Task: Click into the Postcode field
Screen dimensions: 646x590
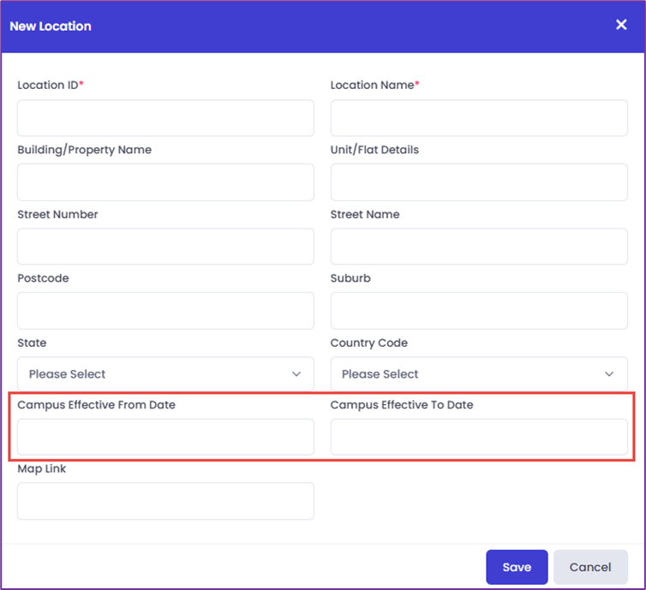Action: (x=165, y=311)
